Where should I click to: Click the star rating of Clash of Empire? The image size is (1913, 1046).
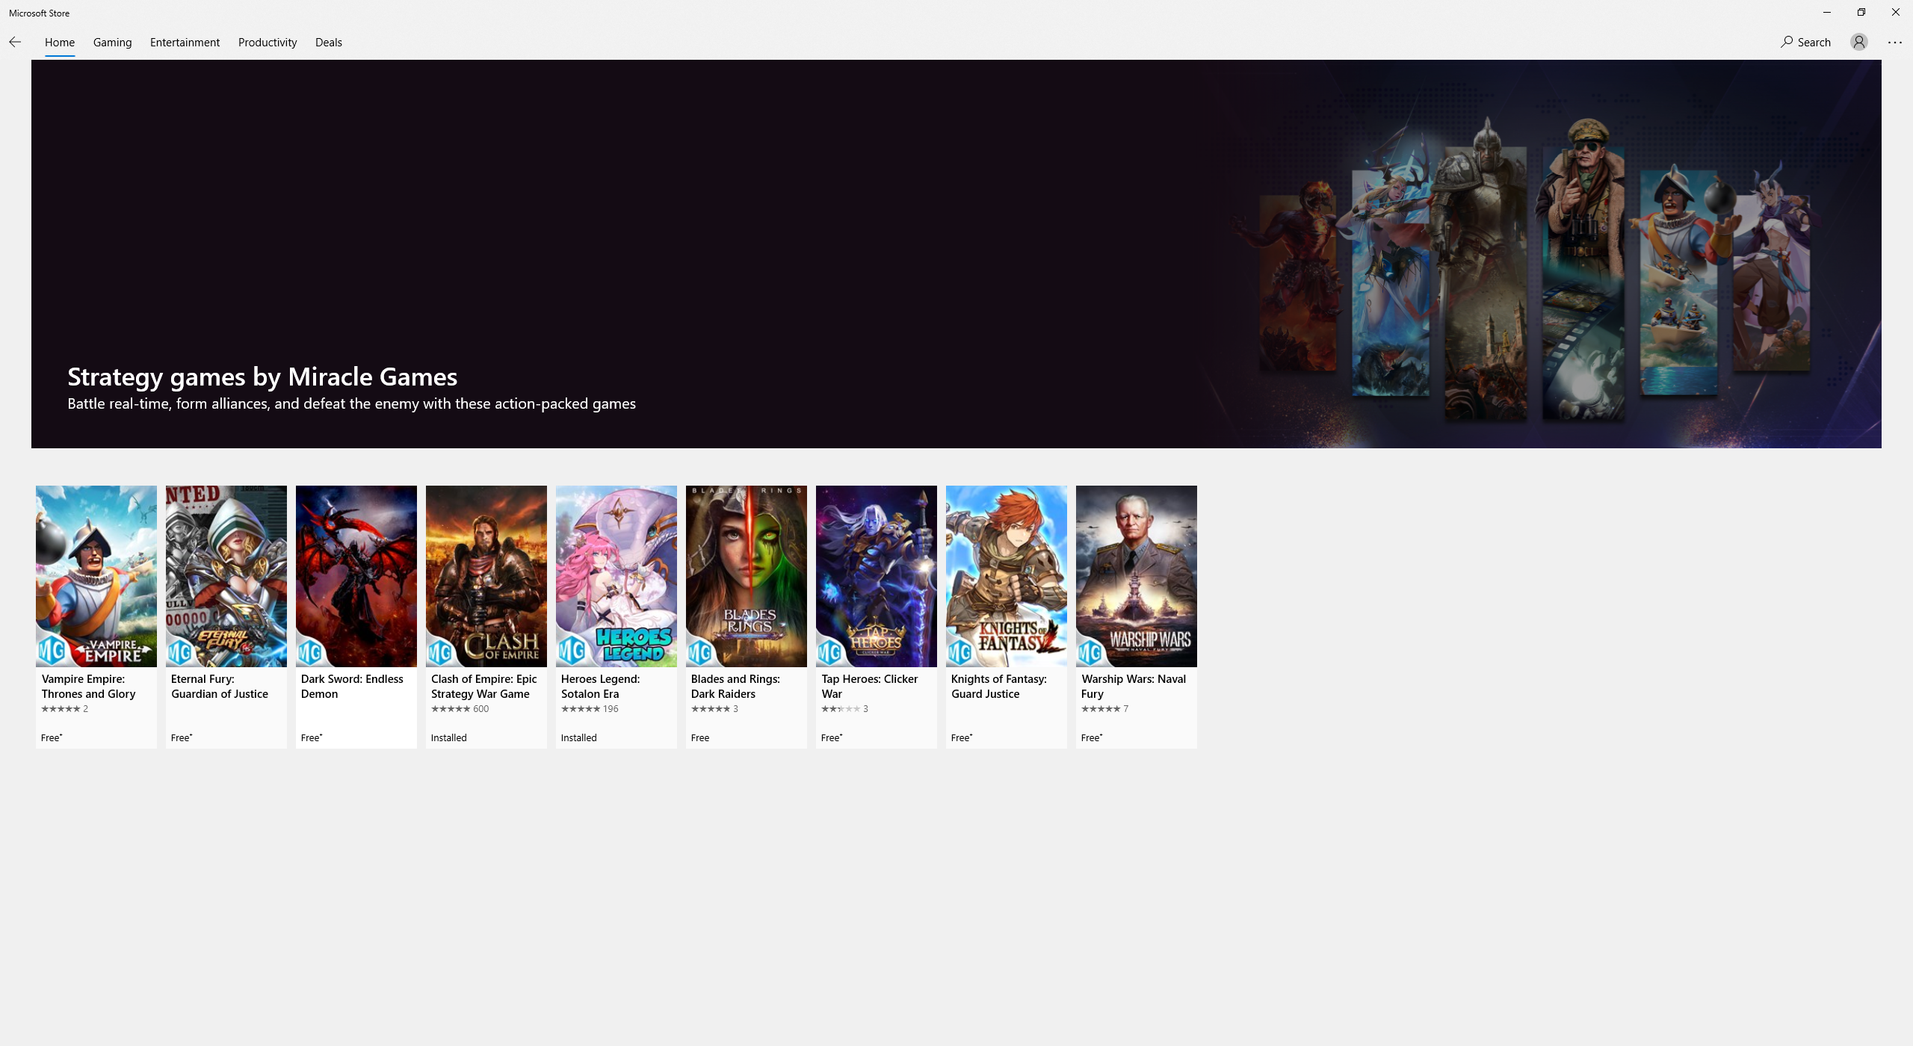pyautogui.click(x=451, y=708)
